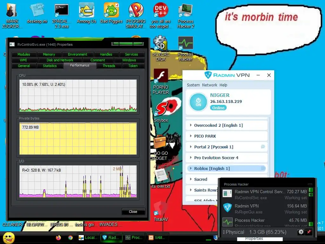The image size is (325, 244).
Task: Click the I/O activity graph
Action: (78, 181)
